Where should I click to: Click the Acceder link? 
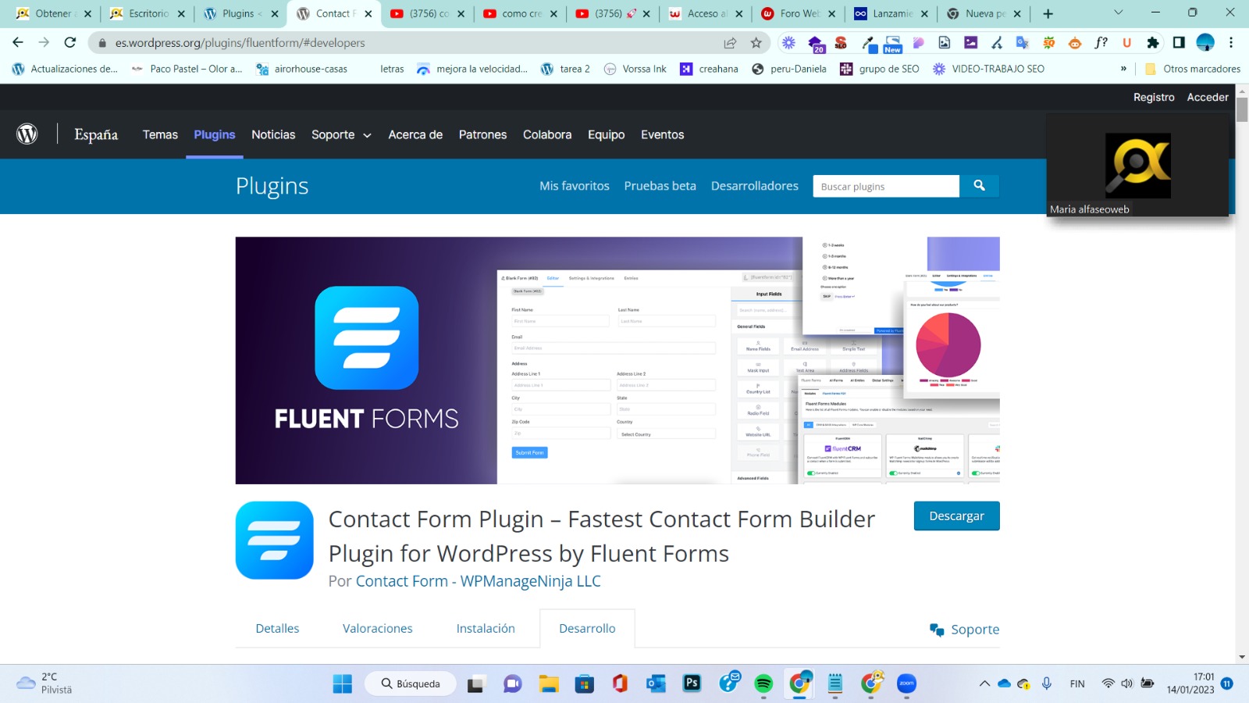pyautogui.click(x=1208, y=97)
